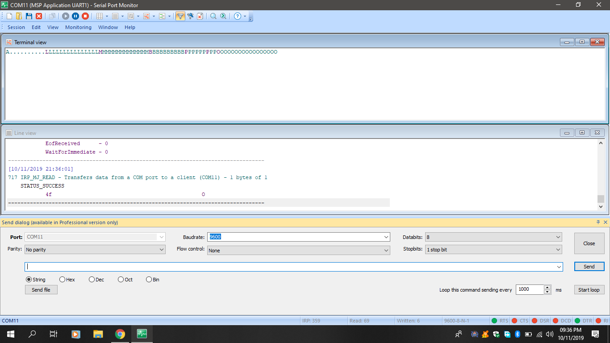
Task: Click the Send file button
Action: 41,290
